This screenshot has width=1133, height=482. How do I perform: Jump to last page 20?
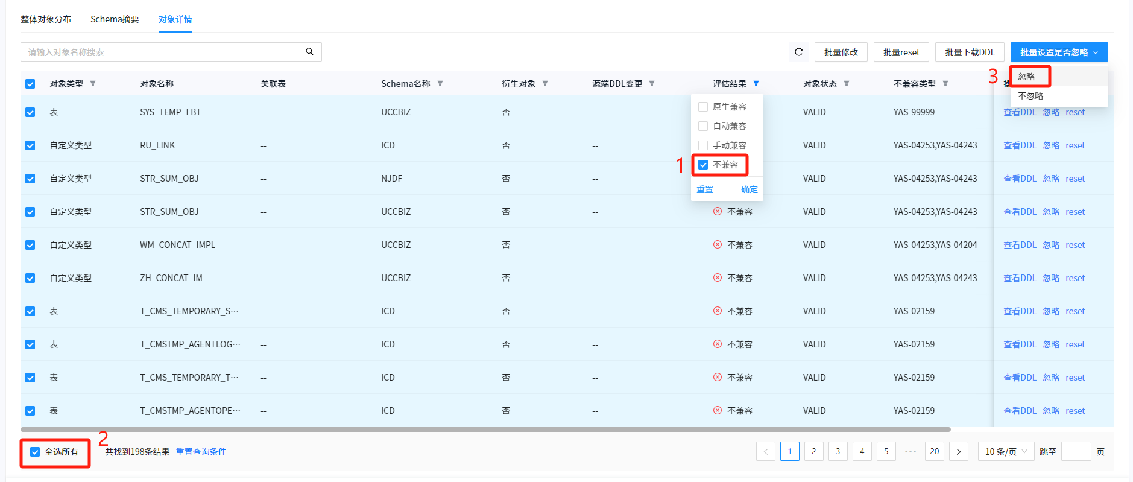935,451
